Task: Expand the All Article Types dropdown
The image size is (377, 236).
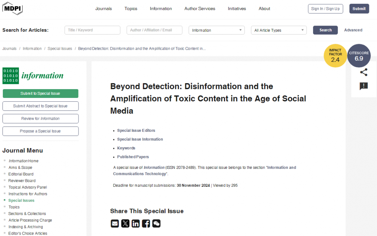Action: coord(279,30)
